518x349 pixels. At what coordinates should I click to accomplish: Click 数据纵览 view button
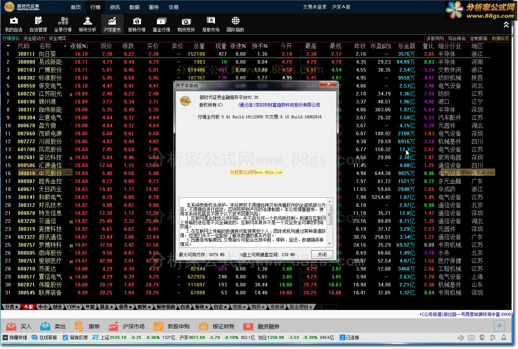click(x=501, y=38)
